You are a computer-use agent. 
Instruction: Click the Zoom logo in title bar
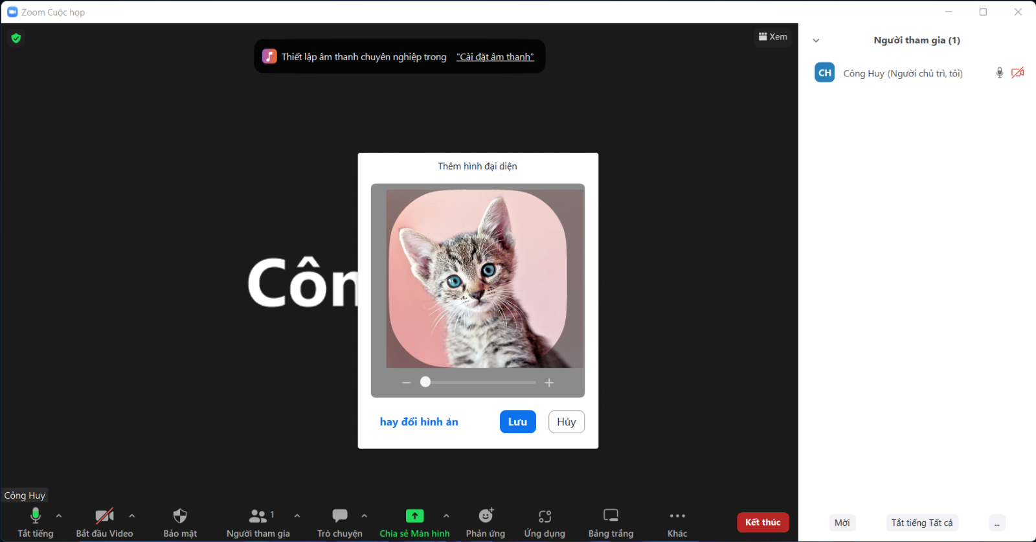12,12
